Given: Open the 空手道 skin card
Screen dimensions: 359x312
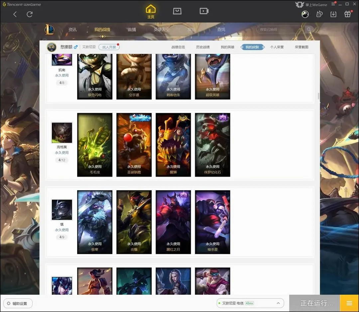Looking at the screenshot, I should [x=134, y=77].
